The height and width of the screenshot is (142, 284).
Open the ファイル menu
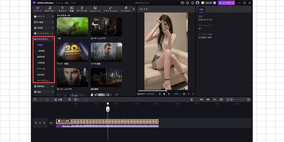[x=59, y=3]
